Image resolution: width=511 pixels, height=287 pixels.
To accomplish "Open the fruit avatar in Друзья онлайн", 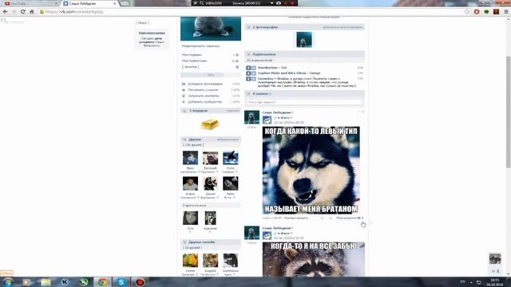I will [190, 261].
